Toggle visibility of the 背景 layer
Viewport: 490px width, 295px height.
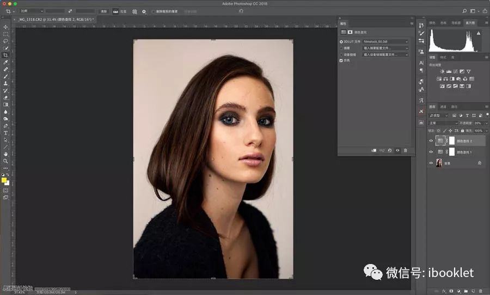click(431, 163)
